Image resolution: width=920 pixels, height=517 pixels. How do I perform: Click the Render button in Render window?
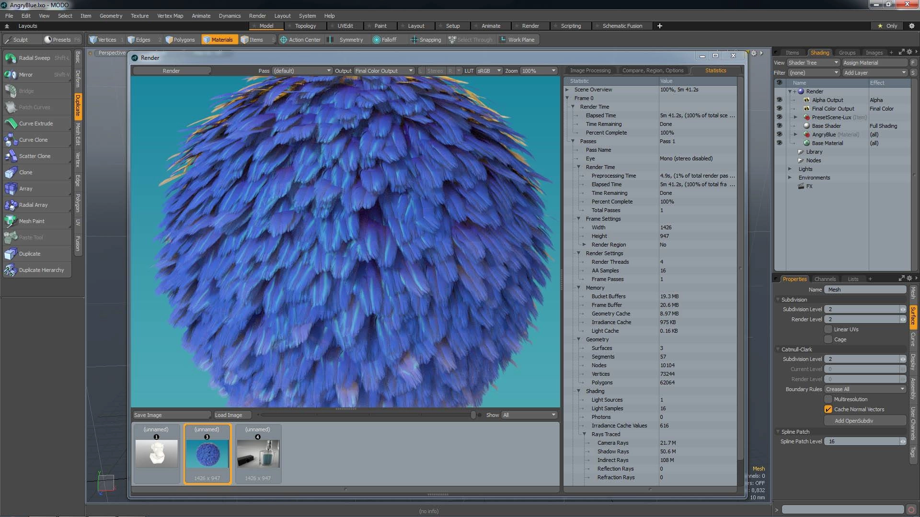click(x=171, y=71)
